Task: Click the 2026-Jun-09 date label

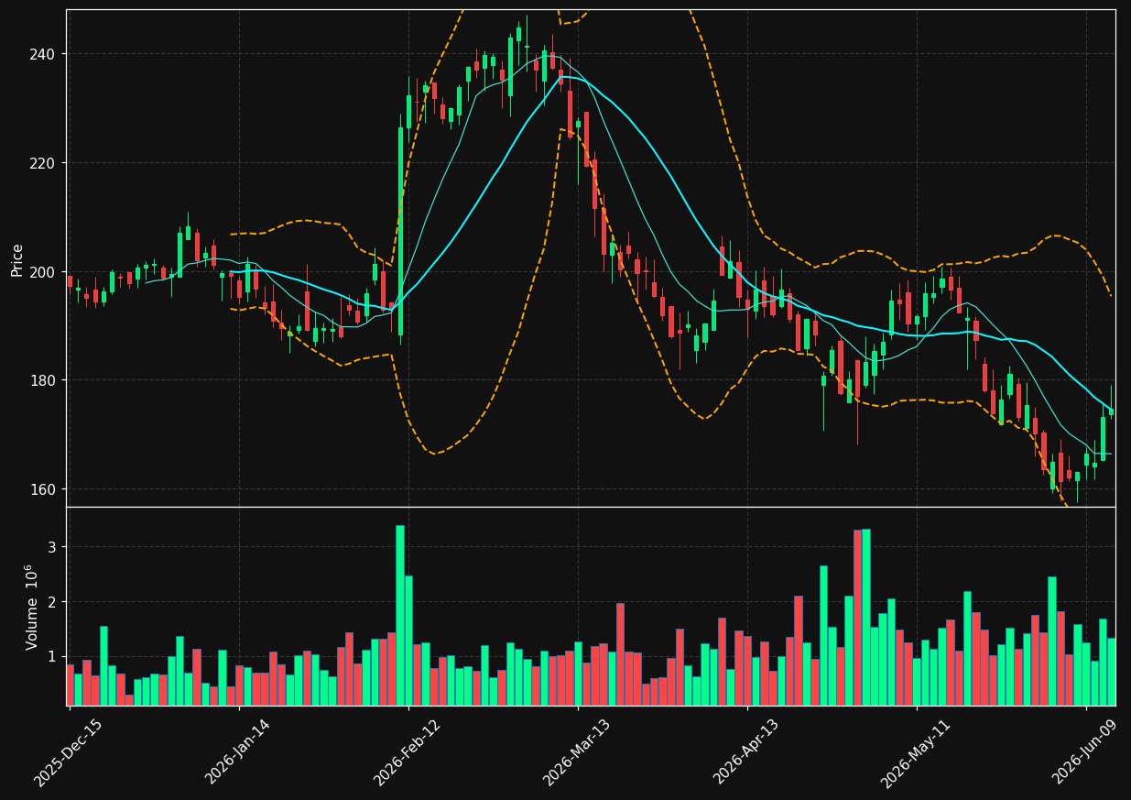Action: click(1085, 751)
